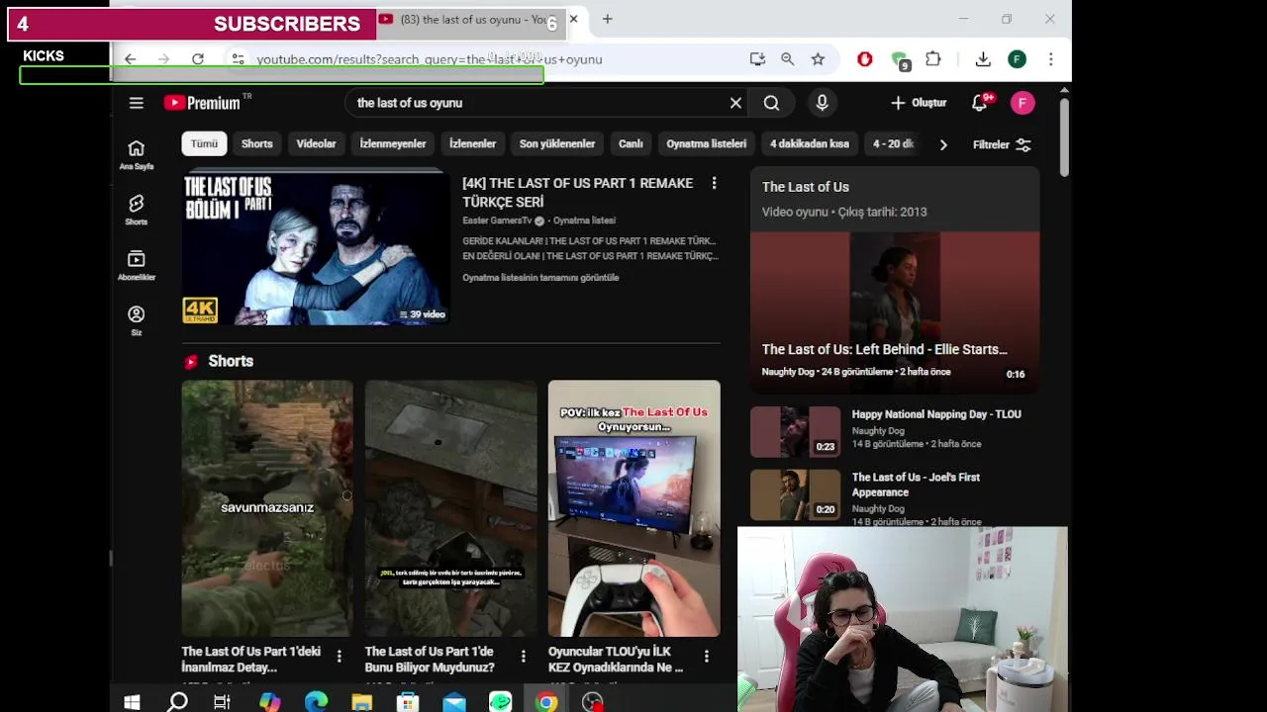Viewport: 1267px width, 712px height.
Task: Click the Oluştur create button
Action: click(x=919, y=103)
